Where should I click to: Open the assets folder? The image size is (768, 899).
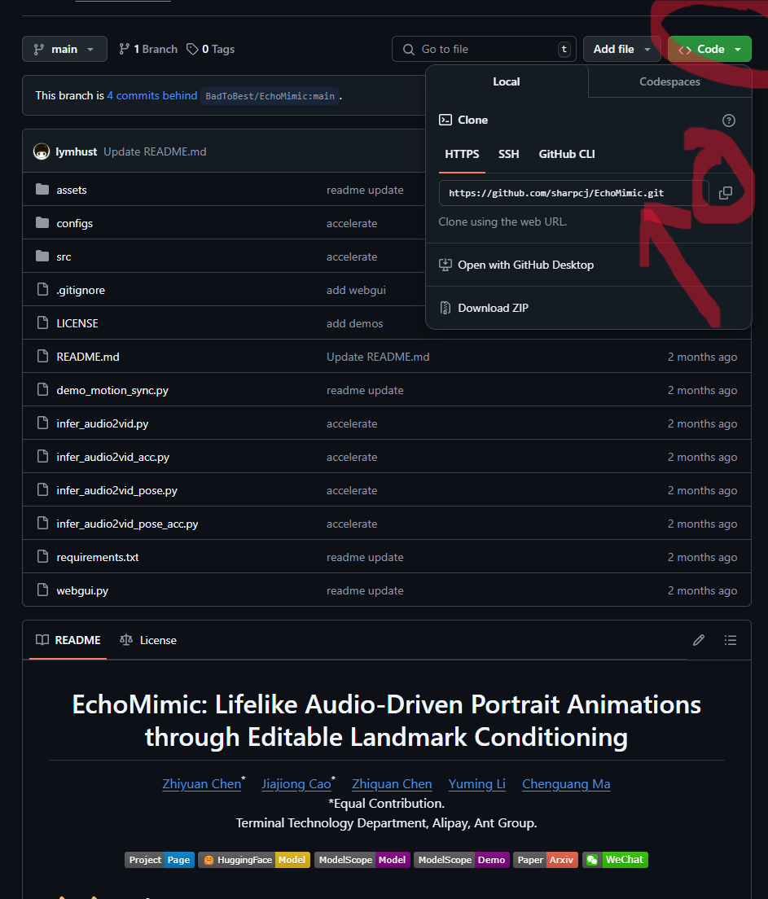click(72, 190)
